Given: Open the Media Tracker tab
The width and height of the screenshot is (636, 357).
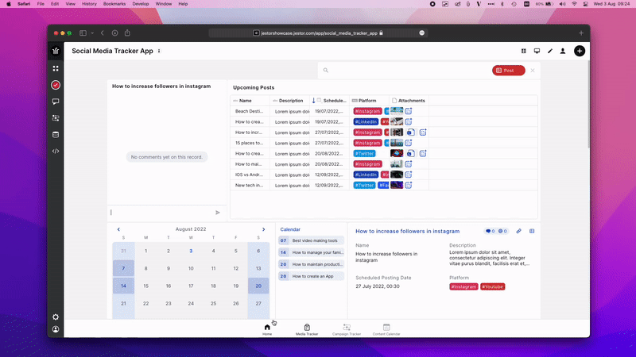Looking at the screenshot, I should (x=307, y=329).
